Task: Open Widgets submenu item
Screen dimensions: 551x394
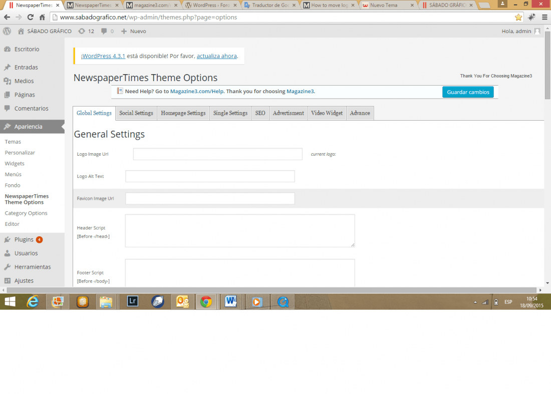Action: (x=15, y=163)
